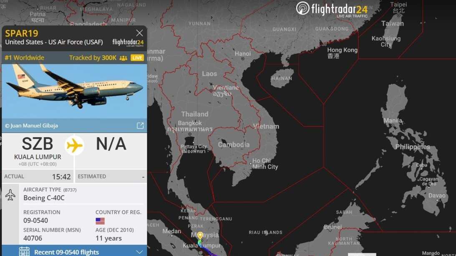This screenshot has height=256, width=456.
Task: Open aircraft photo in external link icon
Action: point(140,125)
